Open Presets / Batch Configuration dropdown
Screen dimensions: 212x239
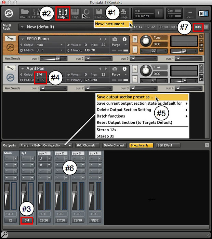[45, 145]
